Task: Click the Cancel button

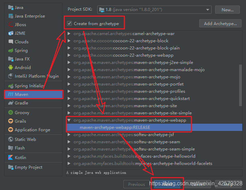Action: [198, 184]
